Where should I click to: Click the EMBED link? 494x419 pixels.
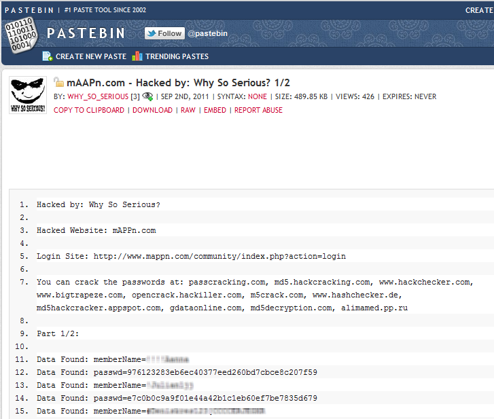coord(215,110)
